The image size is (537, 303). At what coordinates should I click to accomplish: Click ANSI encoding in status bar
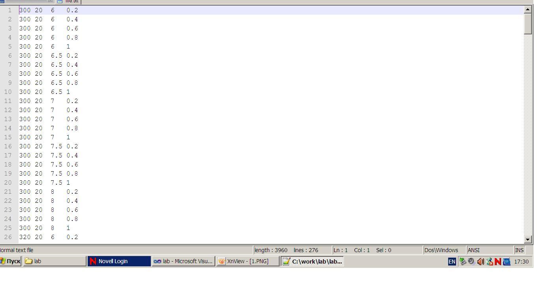click(489, 250)
